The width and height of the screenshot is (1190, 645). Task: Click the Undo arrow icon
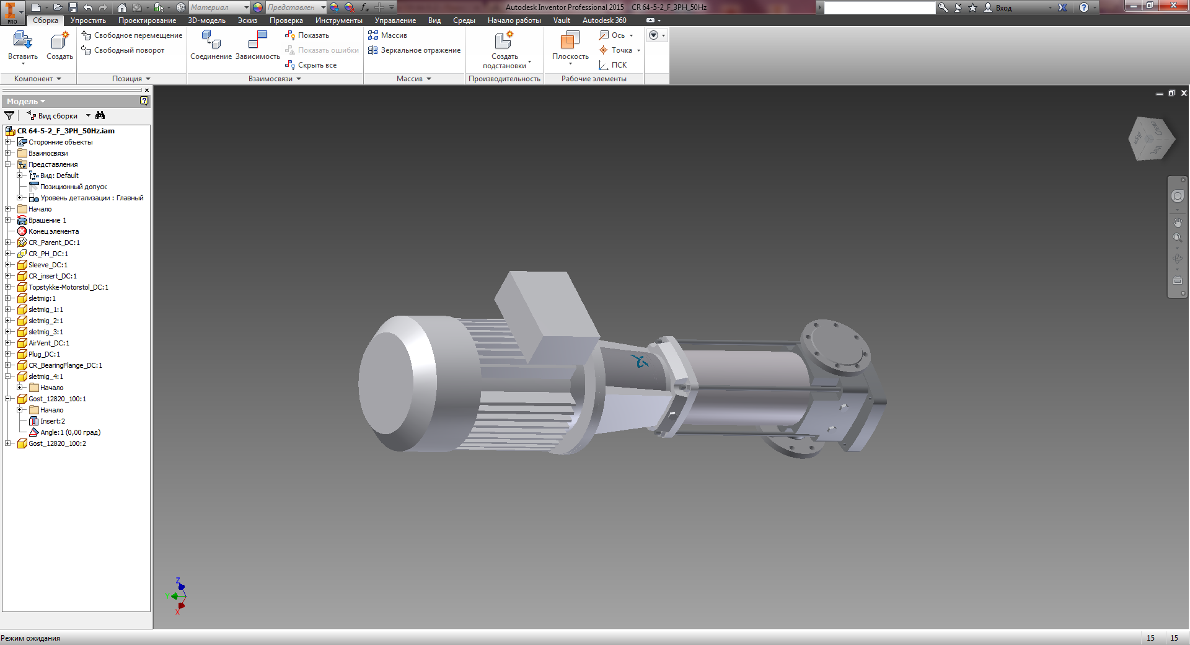87,7
